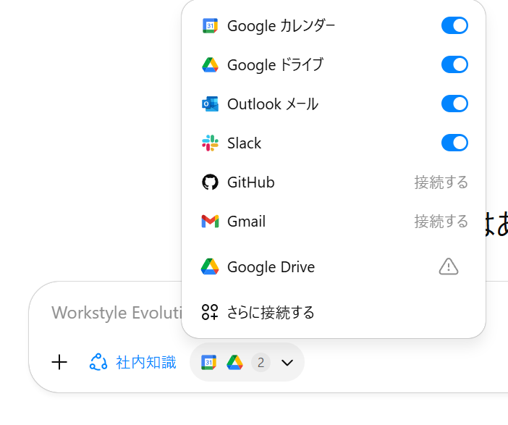The image size is (508, 425).
Task: Collapse the connector dropdown chevron
Action: 287,363
